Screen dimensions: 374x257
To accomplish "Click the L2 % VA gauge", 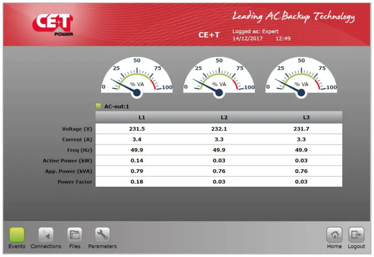I will tap(219, 77).
